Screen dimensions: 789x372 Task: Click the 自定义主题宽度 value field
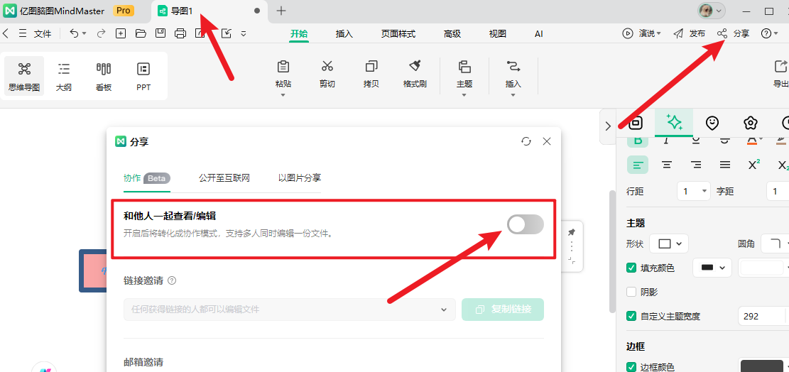click(x=761, y=316)
